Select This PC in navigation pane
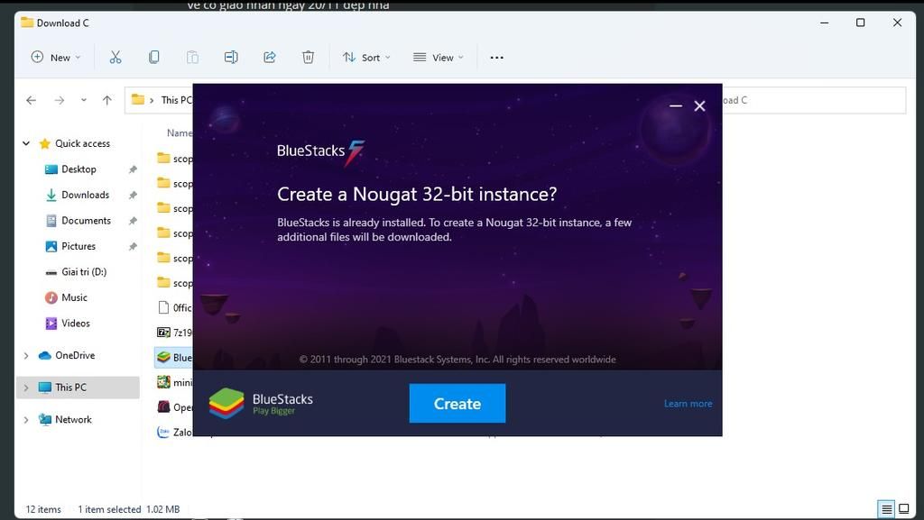Viewport: 924px width, 520px height. [x=70, y=388]
